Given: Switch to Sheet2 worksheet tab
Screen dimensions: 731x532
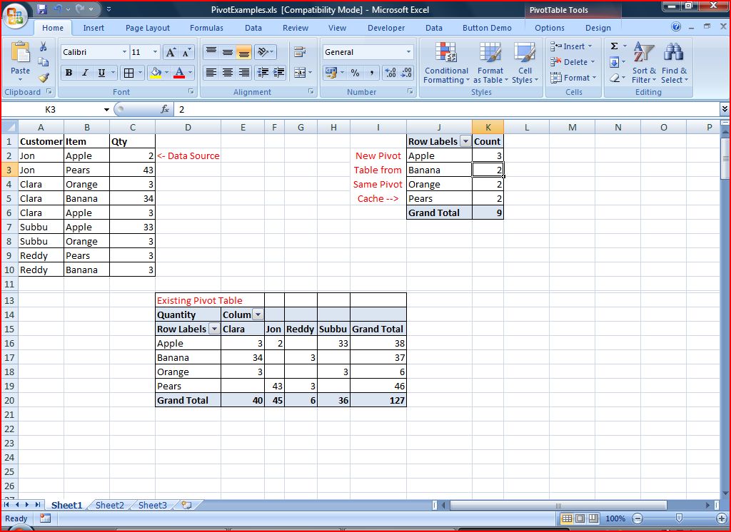Looking at the screenshot, I should click(109, 505).
